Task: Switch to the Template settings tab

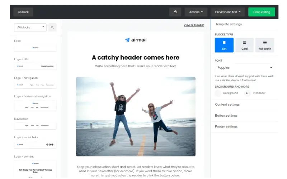Action: [229, 24]
